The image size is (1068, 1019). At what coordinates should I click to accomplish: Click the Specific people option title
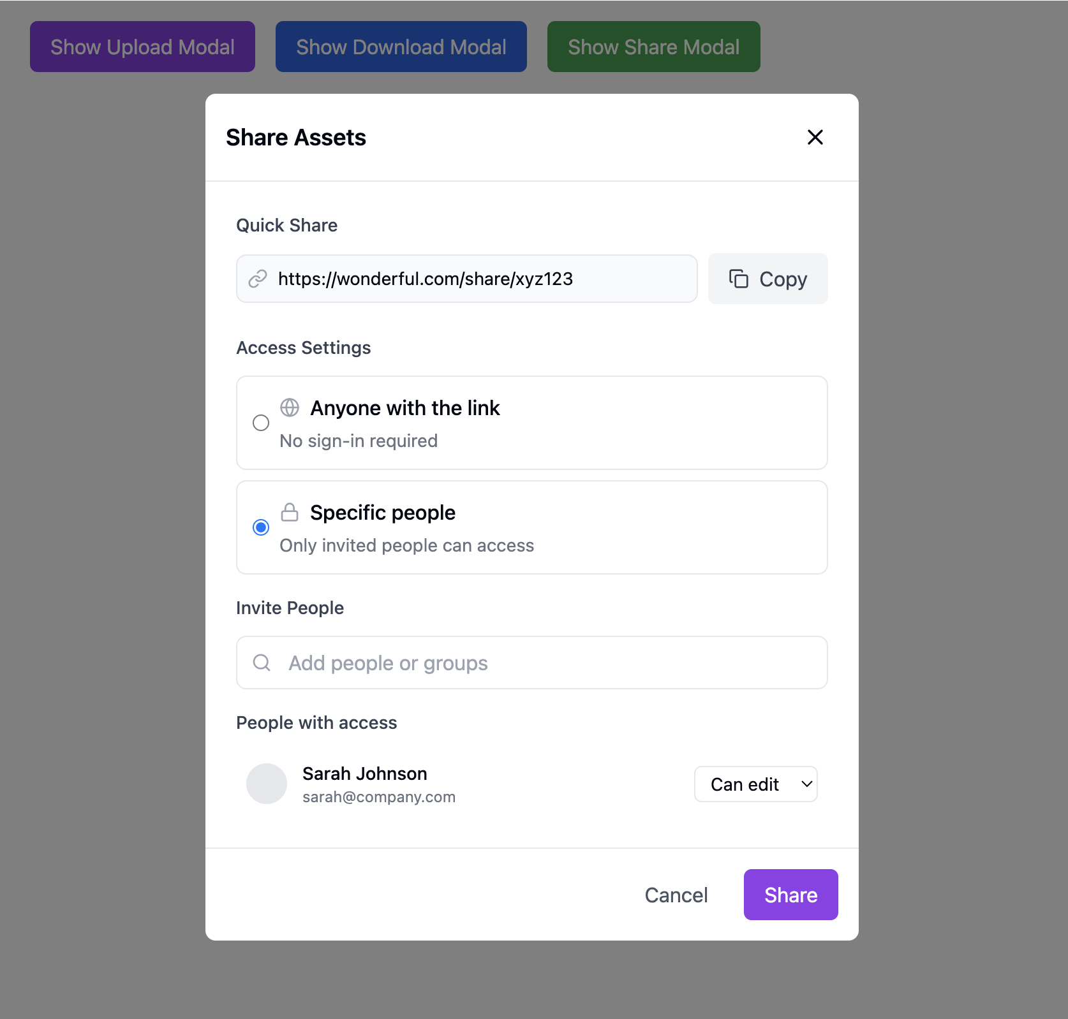(383, 513)
